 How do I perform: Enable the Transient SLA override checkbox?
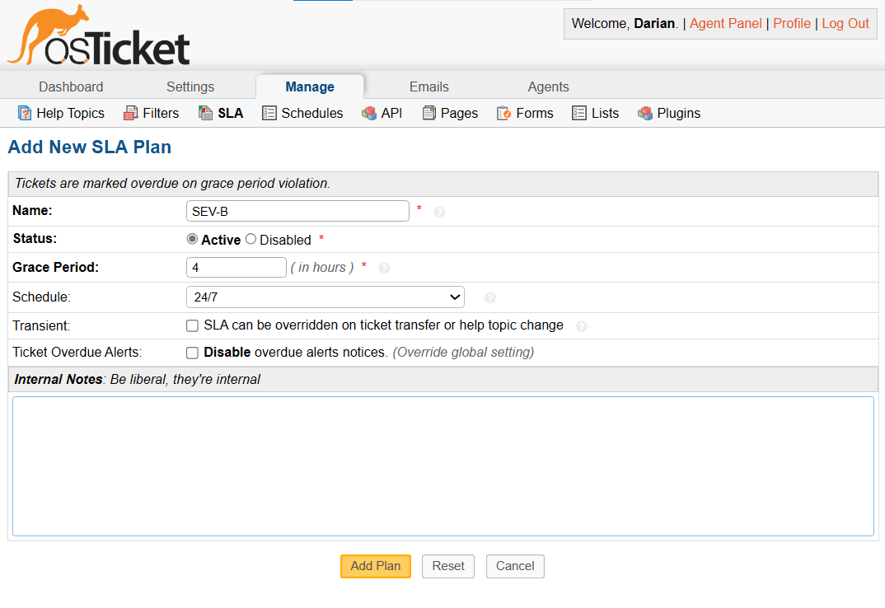pyautogui.click(x=192, y=325)
